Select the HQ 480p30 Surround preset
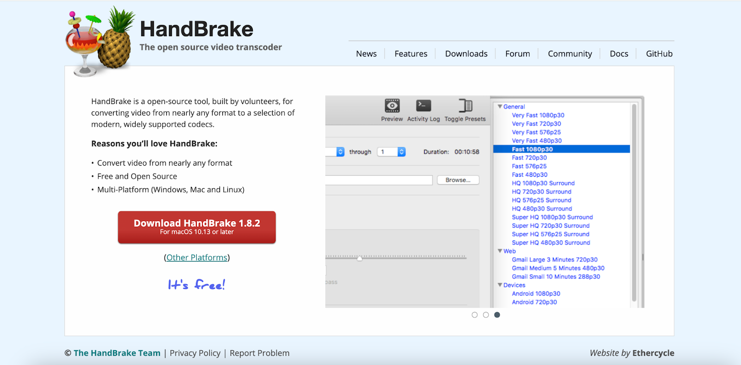 [x=542, y=209]
